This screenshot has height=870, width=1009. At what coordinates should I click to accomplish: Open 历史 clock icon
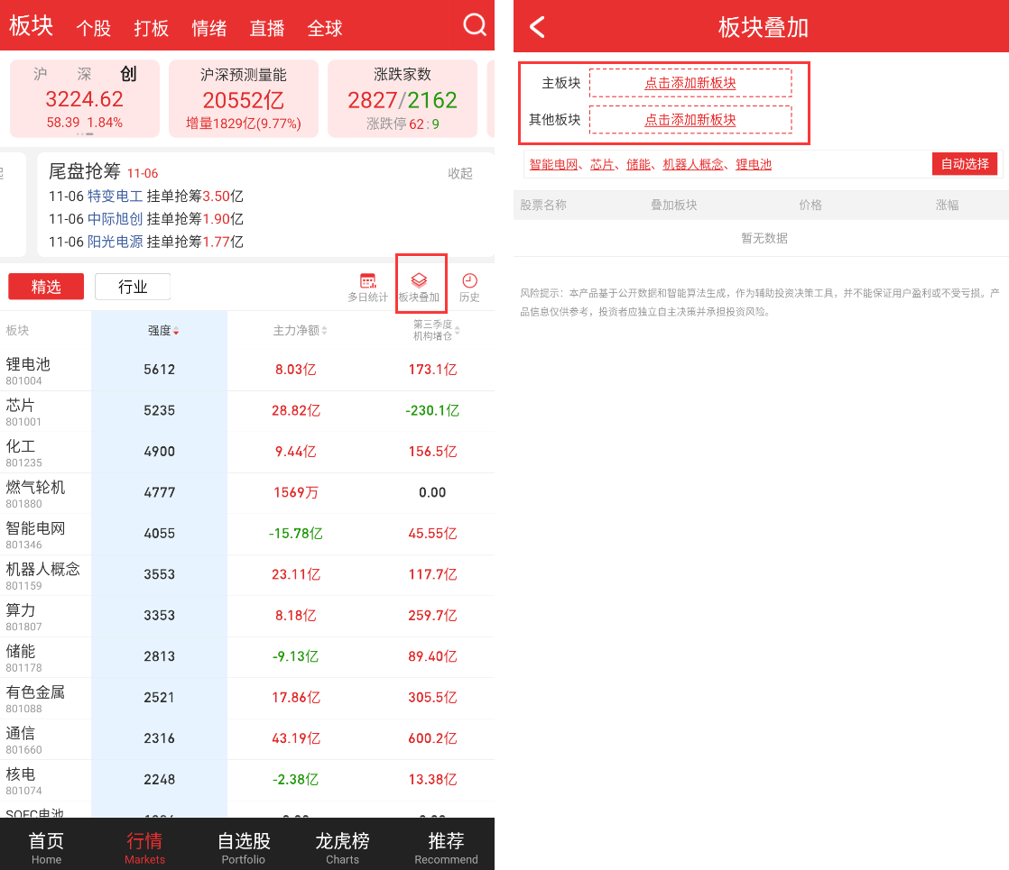tap(469, 287)
